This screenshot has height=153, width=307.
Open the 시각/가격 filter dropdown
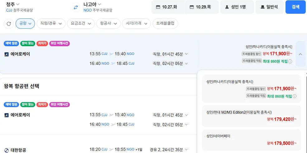pyautogui.click(x=137, y=23)
